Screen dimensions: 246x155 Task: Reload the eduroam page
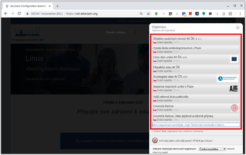click(19, 14)
